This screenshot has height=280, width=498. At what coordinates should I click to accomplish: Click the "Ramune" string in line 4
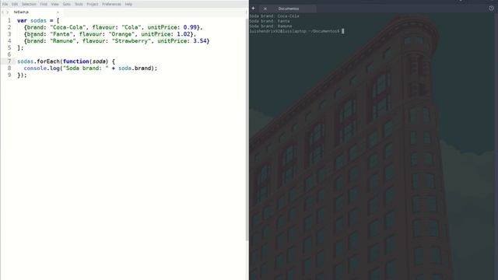click(63, 41)
